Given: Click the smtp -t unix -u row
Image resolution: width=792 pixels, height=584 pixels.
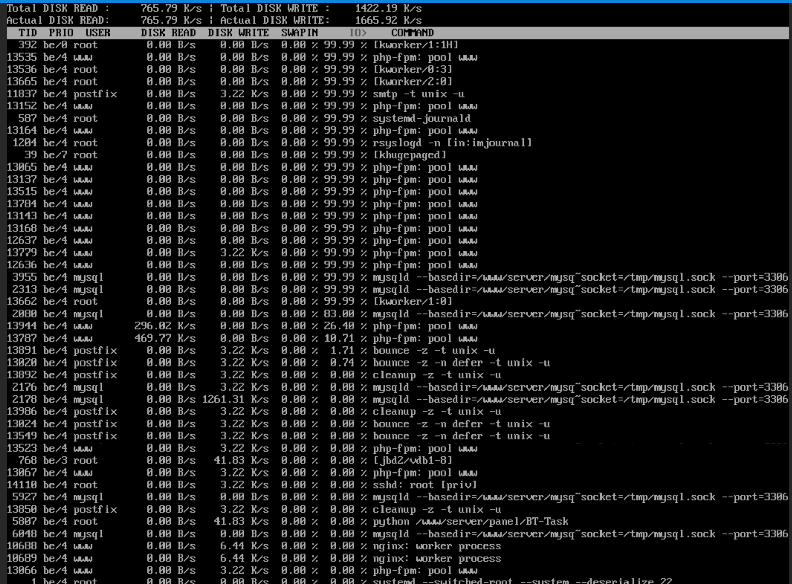Looking at the screenshot, I should pyautogui.click(x=397, y=94).
